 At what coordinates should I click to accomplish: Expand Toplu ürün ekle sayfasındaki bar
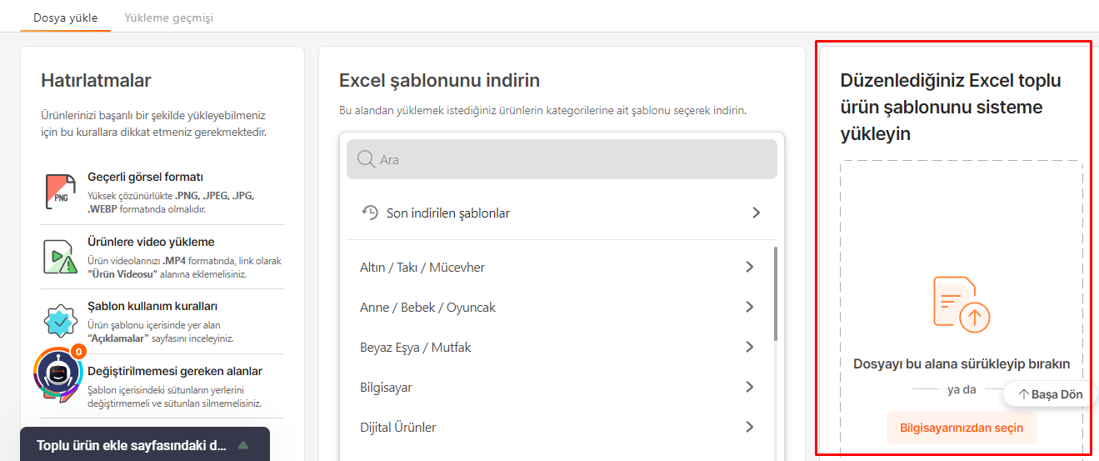[x=145, y=444]
